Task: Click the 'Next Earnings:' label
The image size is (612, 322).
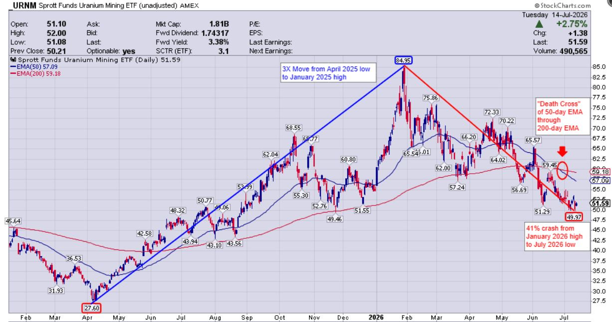Action: click(270, 51)
